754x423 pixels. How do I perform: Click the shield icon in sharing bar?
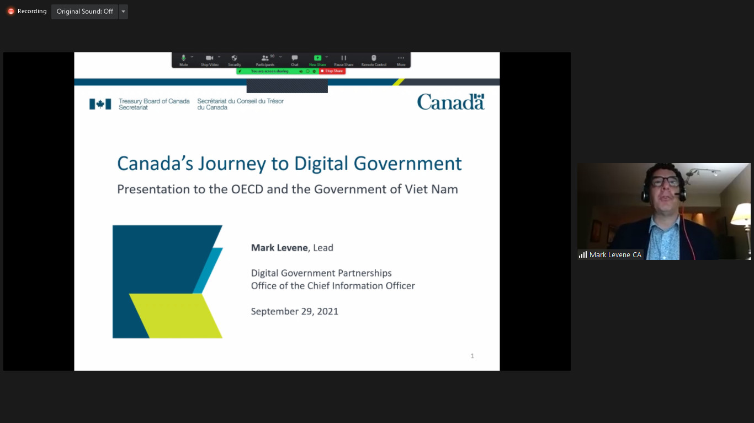pyautogui.click(x=314, y=71)
